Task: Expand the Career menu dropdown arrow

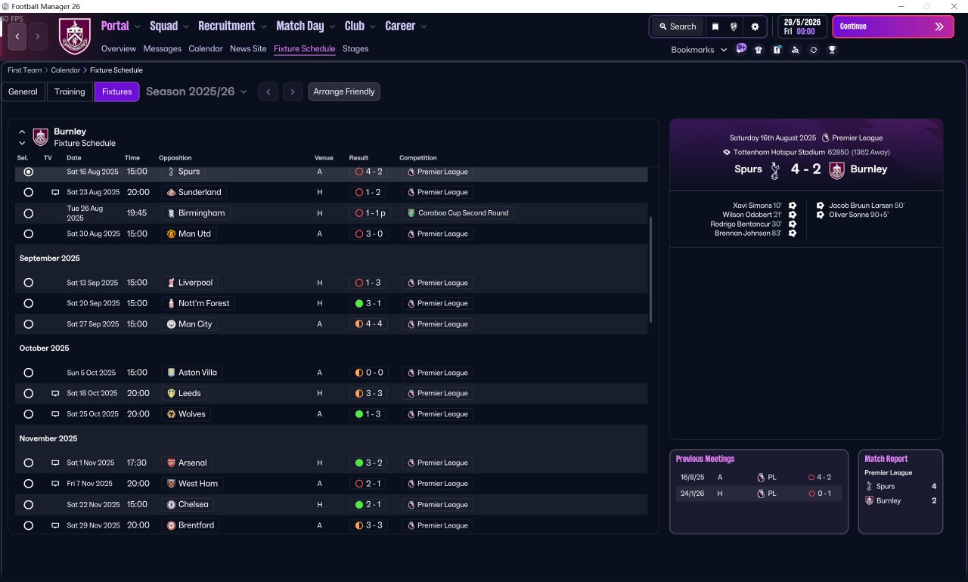Action: click(423, 26)
